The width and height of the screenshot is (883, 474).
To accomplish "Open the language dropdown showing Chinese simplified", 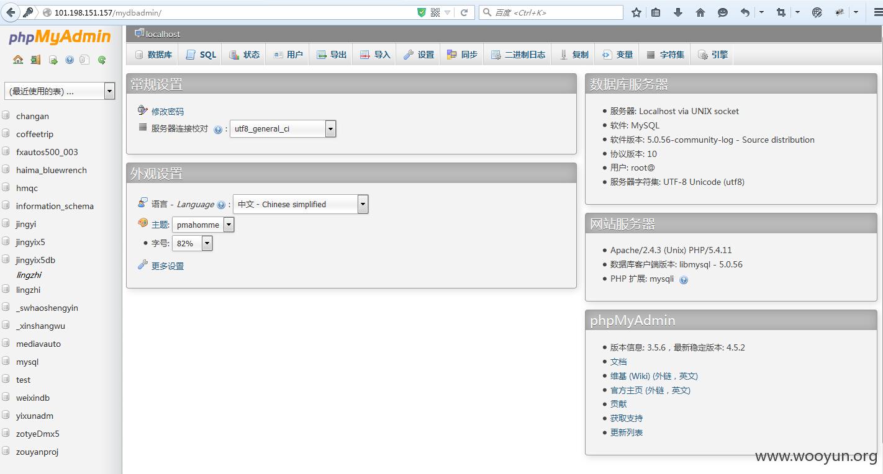I will 301,204.
